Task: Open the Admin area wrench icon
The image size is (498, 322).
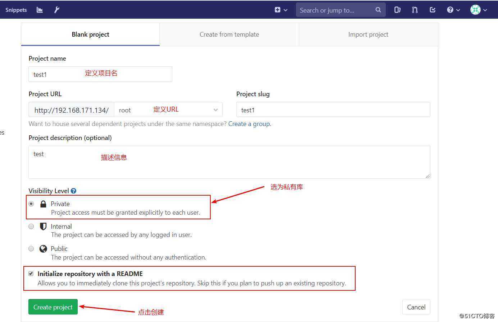Action: [x=57, y=10]
